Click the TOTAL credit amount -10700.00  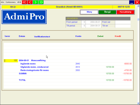pyautogui.click(x=127, y=80)
